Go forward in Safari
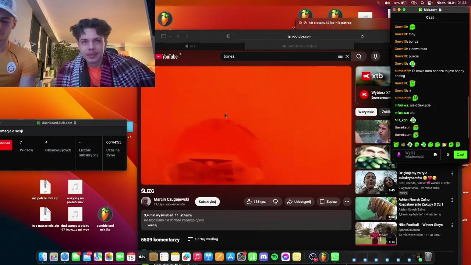This screenshot has width=471, height=265. coord(187,36)
